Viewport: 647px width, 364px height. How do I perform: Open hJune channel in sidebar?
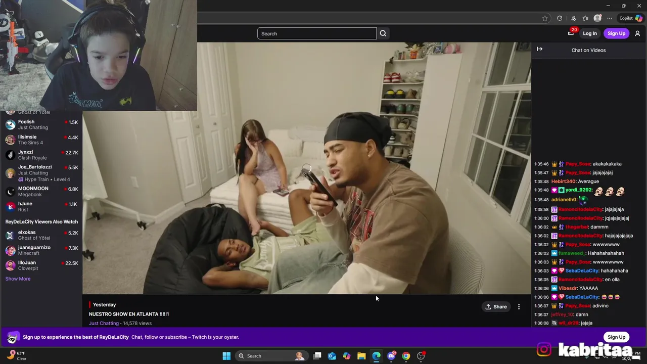(41, 206)
